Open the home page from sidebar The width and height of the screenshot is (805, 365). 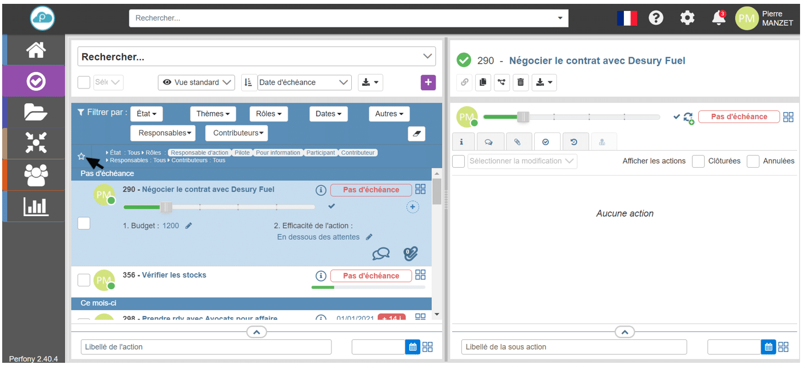click(x=36, y=50)
